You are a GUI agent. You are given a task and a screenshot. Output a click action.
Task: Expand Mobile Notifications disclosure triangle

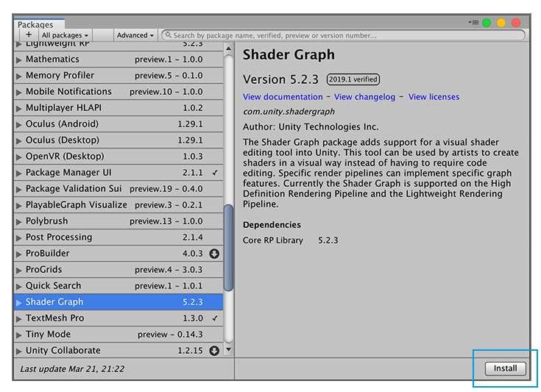click(18, 92)
